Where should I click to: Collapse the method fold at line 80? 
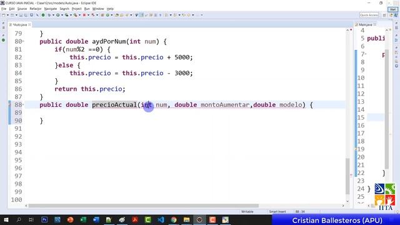coord(23,41)
